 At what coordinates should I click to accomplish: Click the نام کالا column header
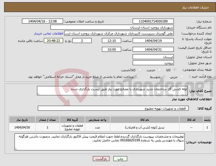click(x=145, y=120)
